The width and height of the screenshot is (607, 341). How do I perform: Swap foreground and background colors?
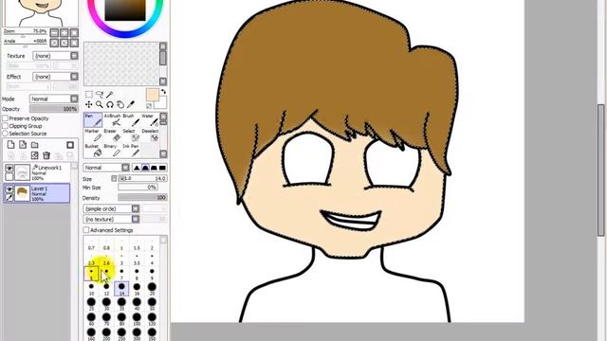pyautogui.click(x=163, y=92)
